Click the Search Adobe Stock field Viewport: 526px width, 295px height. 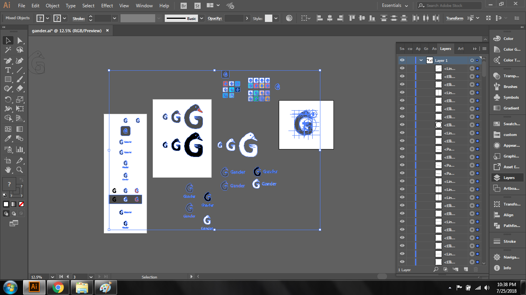[x=449, y=6]
